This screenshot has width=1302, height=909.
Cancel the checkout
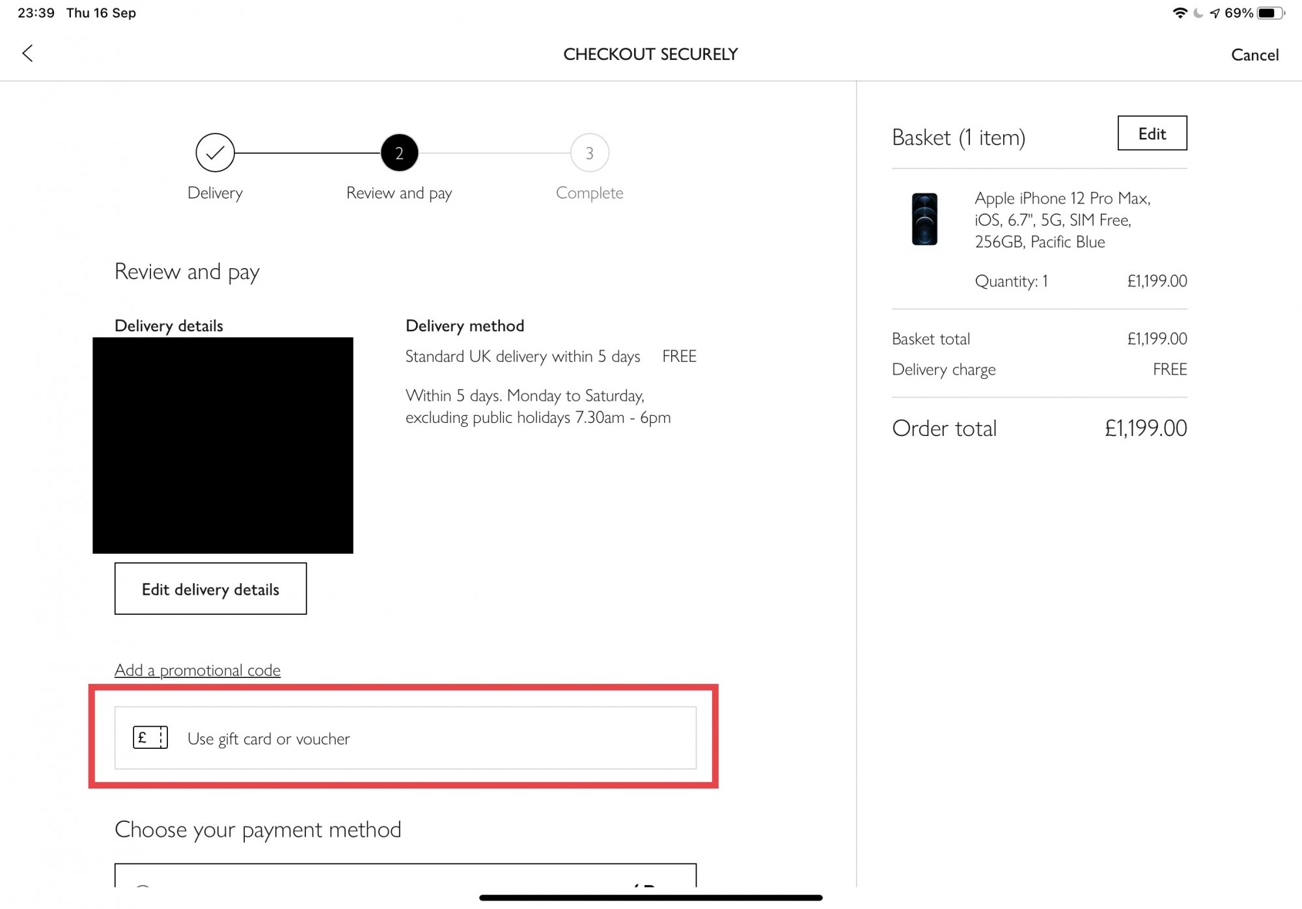(x=1254, y=55)
